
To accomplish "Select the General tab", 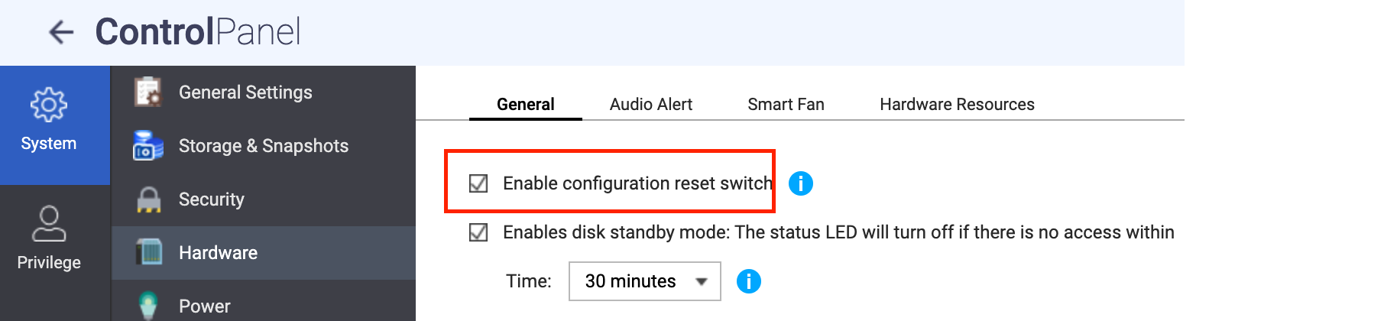I will [525, 105].
